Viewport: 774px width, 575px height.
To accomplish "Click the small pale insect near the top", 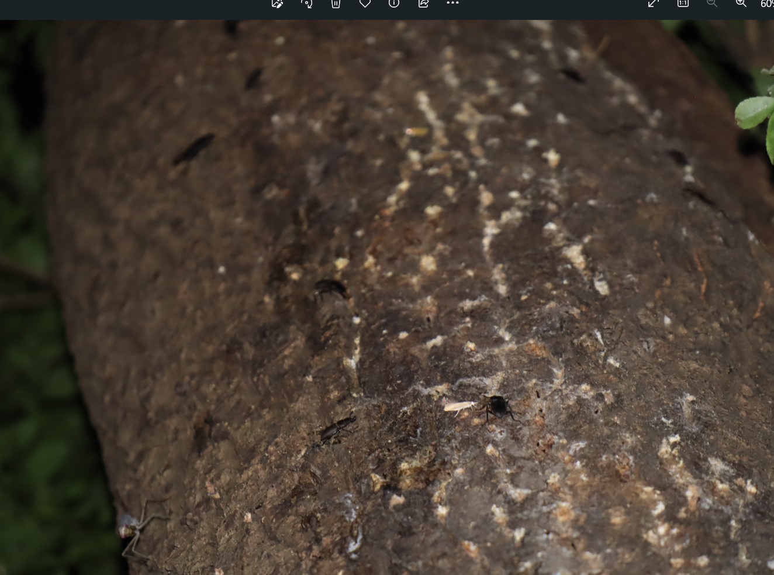I will 416,132.
